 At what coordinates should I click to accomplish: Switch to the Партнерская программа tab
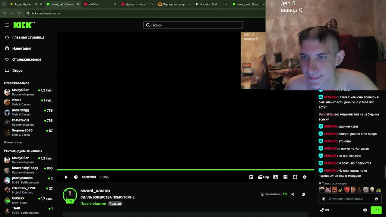[174, 4]
